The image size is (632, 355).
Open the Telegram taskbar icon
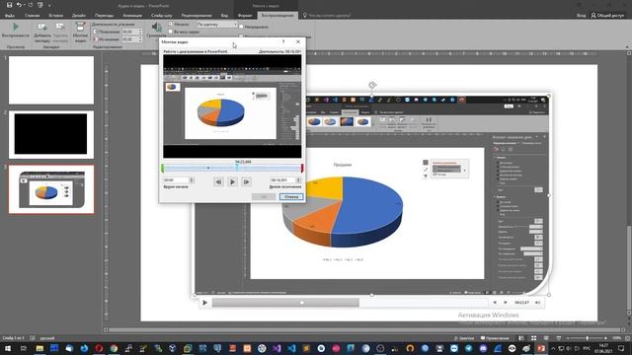[x=468, y=348]
